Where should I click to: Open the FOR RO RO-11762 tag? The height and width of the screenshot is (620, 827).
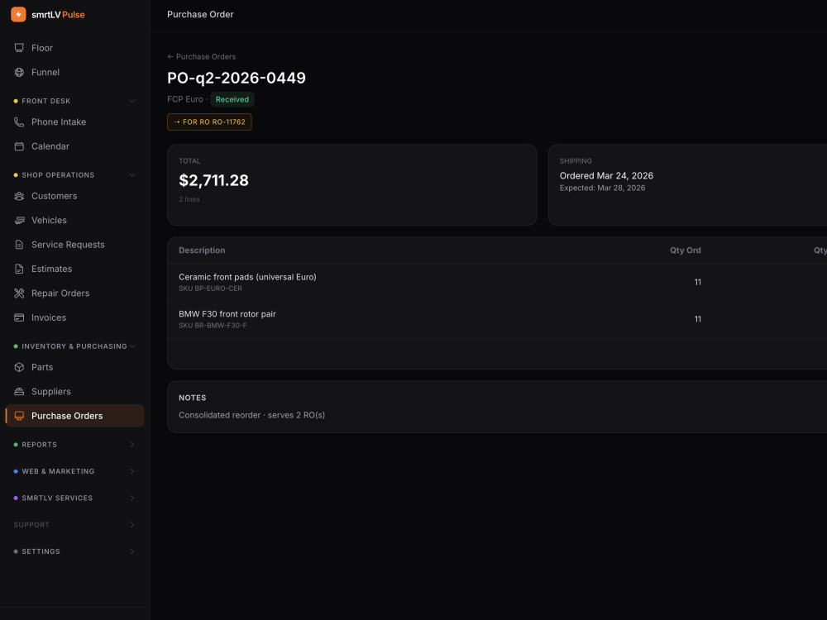209,122
